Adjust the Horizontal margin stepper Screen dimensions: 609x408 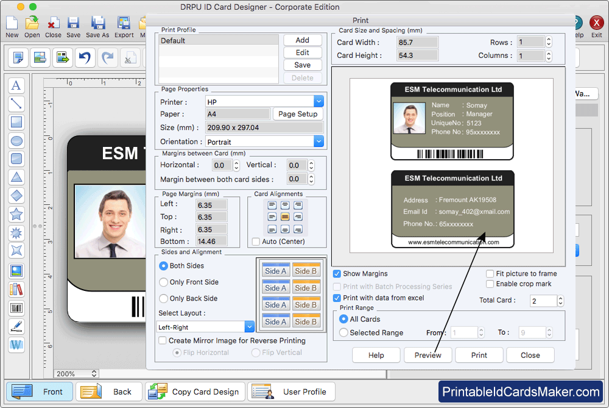tap(236, 165)
